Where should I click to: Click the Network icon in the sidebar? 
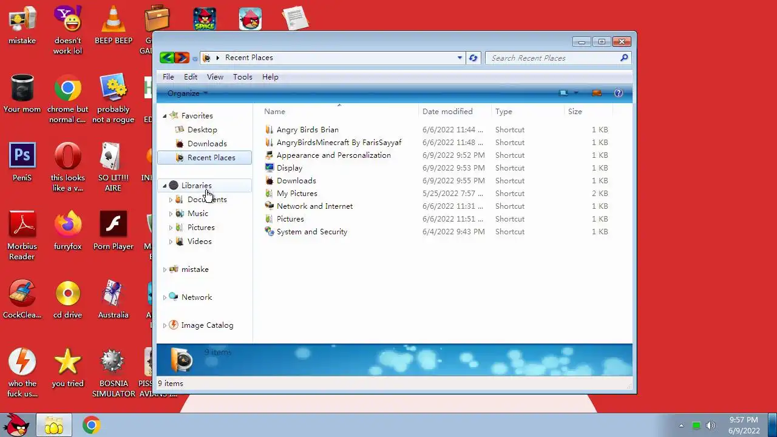(174, 297)
